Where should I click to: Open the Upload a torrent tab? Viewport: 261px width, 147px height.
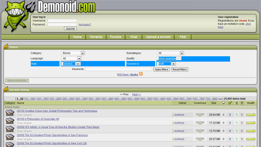coord(158,37)
